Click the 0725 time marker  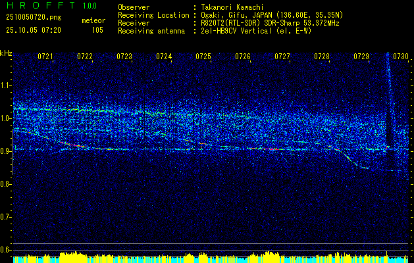click(203, 57)
